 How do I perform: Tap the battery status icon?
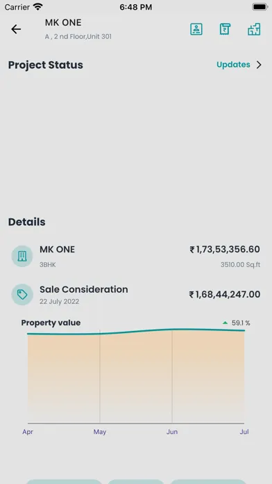pyautogui.click(x=260, y=7)
